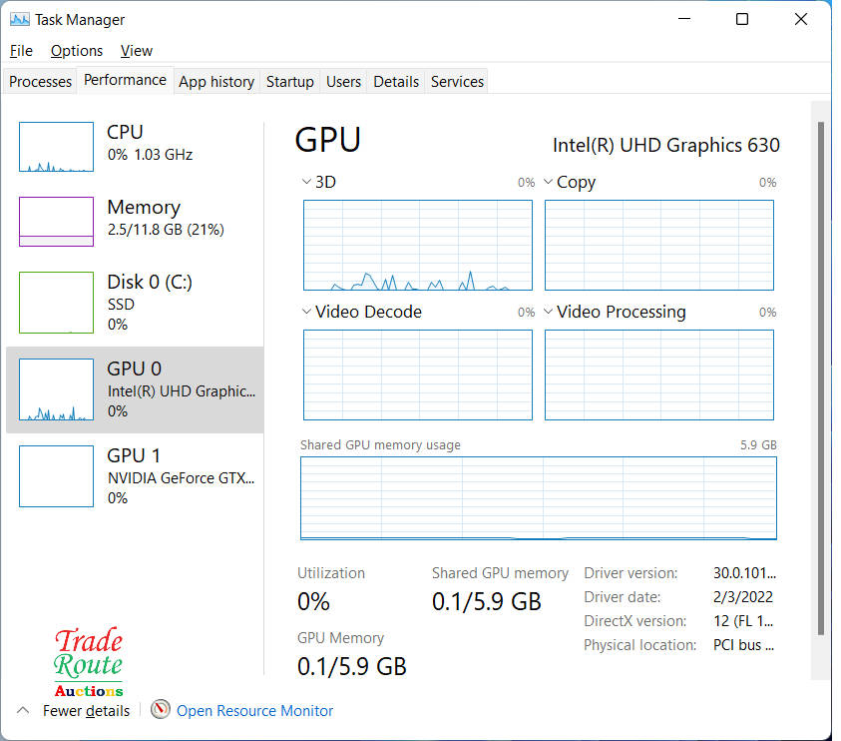
Task: Select the Memory usage graph thumbnail
Action: point(56,222)
